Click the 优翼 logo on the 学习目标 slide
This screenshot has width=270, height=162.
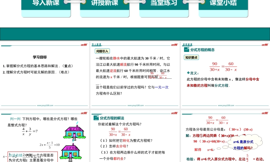(84, 45)
